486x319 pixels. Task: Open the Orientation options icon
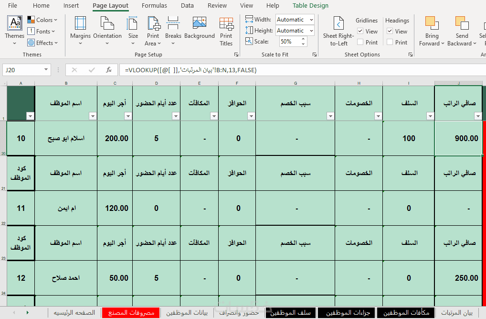pos(107,23)
